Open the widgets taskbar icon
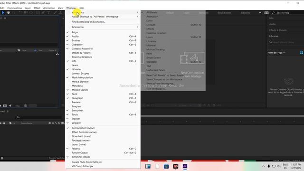The image size is (304, 171). (148, 166)
